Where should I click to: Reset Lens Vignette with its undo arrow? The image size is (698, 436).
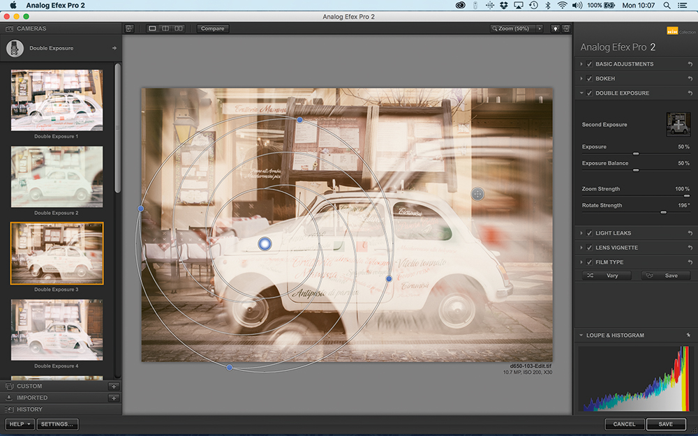point(690,248)
